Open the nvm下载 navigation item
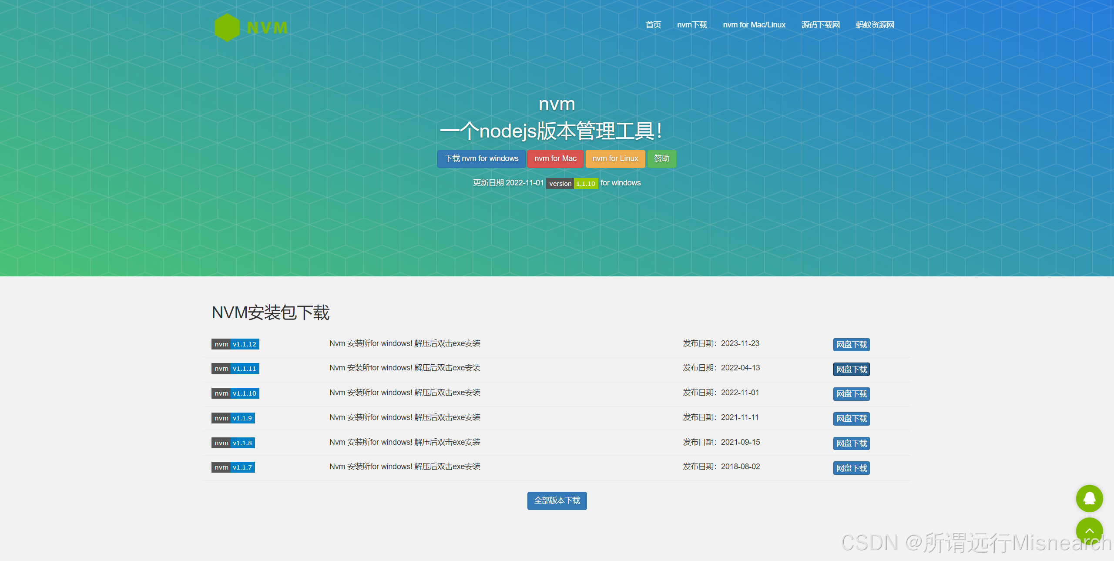1114x561 pixels. point(692,25)
